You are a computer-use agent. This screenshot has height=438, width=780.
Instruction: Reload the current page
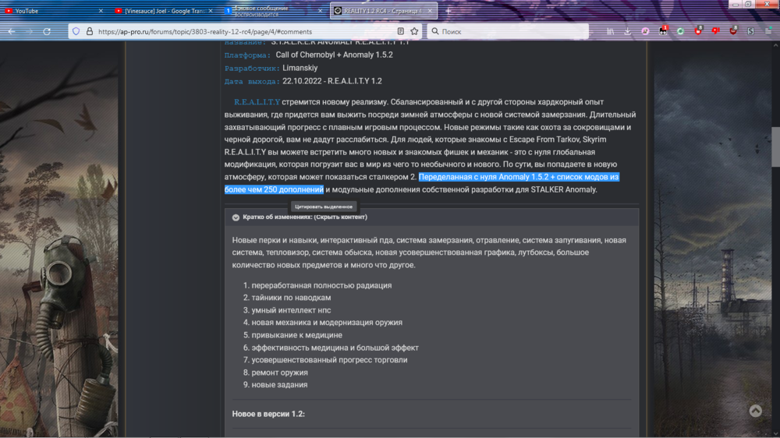(x=47, y=31)
